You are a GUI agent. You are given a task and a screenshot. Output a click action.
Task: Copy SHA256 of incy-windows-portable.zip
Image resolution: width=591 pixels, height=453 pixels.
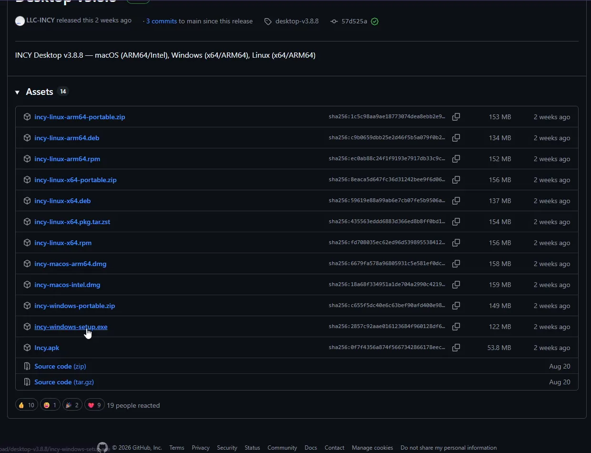(456, 306)
